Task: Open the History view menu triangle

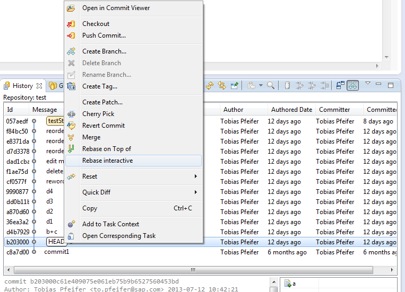Action: point(367,84)
